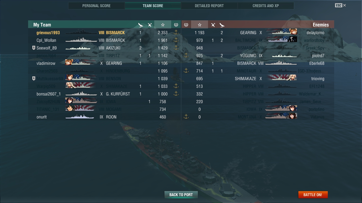
Task: Open the Credits and XP tab
Action: coord(266,6)
